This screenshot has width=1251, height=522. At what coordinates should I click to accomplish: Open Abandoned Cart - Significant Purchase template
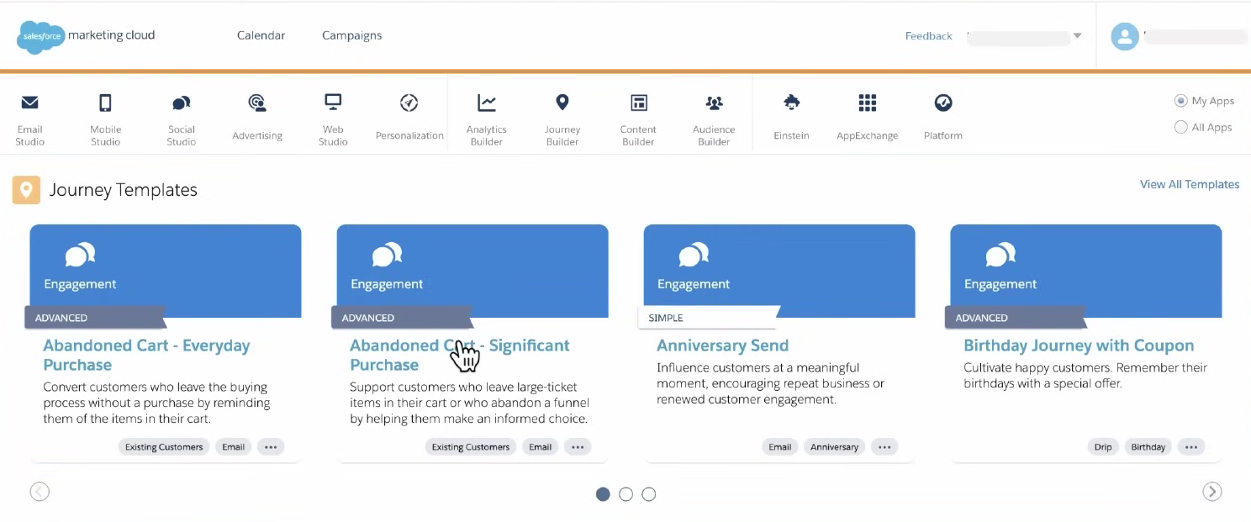(459, 355)
